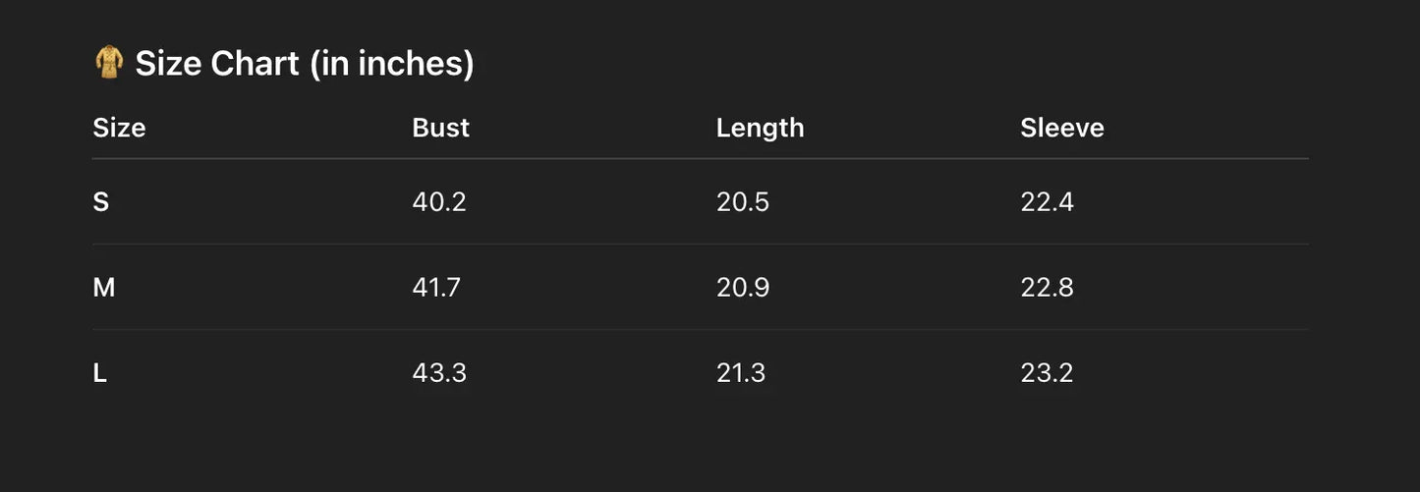Select the S size row label
Image resolution: width=1420 pixels, height=492 pixels.
(101, 202)
